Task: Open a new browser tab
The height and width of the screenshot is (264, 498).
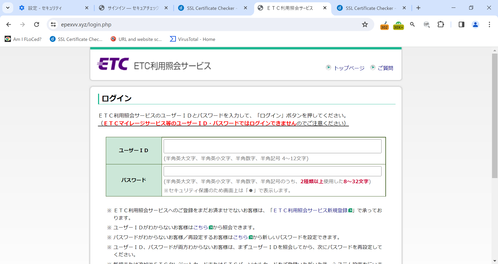Action: (418, 8)
